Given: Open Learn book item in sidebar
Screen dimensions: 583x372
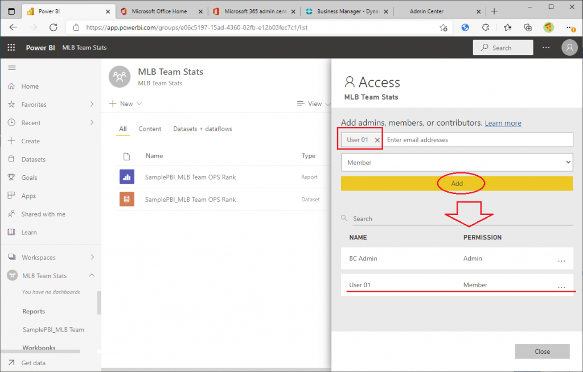Looking at the screenshot, I should [x=11, y=232].
